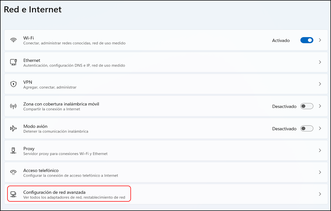This screenshot has width=331, height=211.
Task: Expand the Configuración de red avanzada chevron
Action: [320, 194]
